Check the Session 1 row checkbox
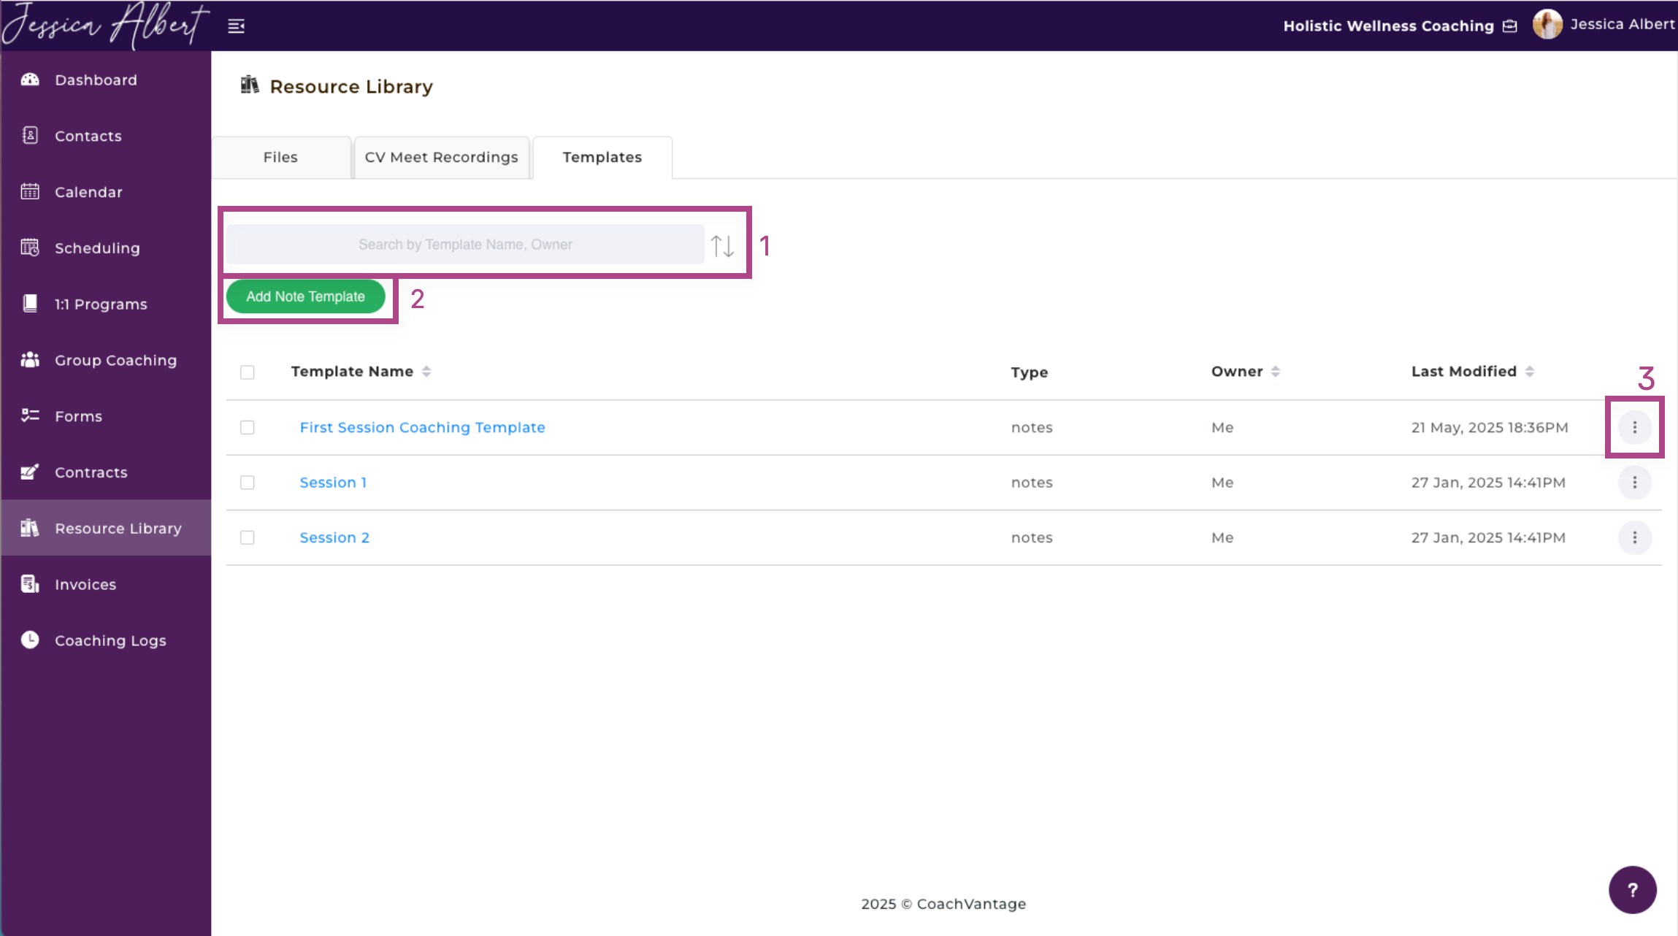 (248, 483)
